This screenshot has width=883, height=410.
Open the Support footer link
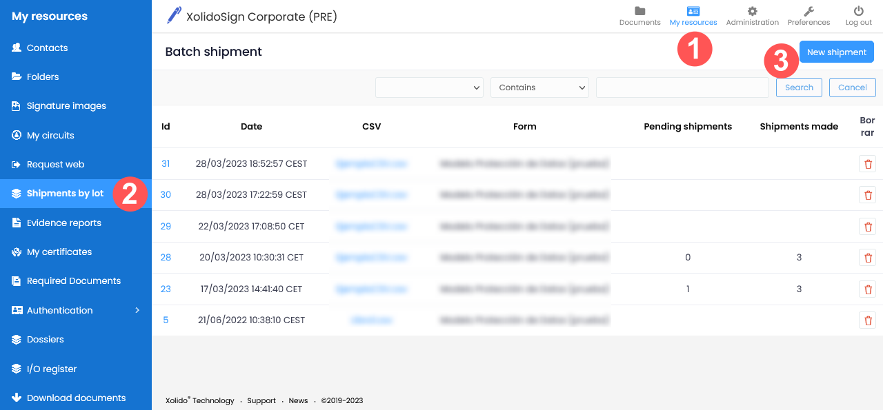click(261, 400)
